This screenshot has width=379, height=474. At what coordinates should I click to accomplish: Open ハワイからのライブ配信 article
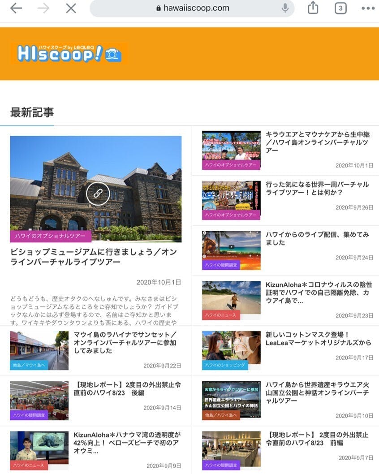click(317, 238)
